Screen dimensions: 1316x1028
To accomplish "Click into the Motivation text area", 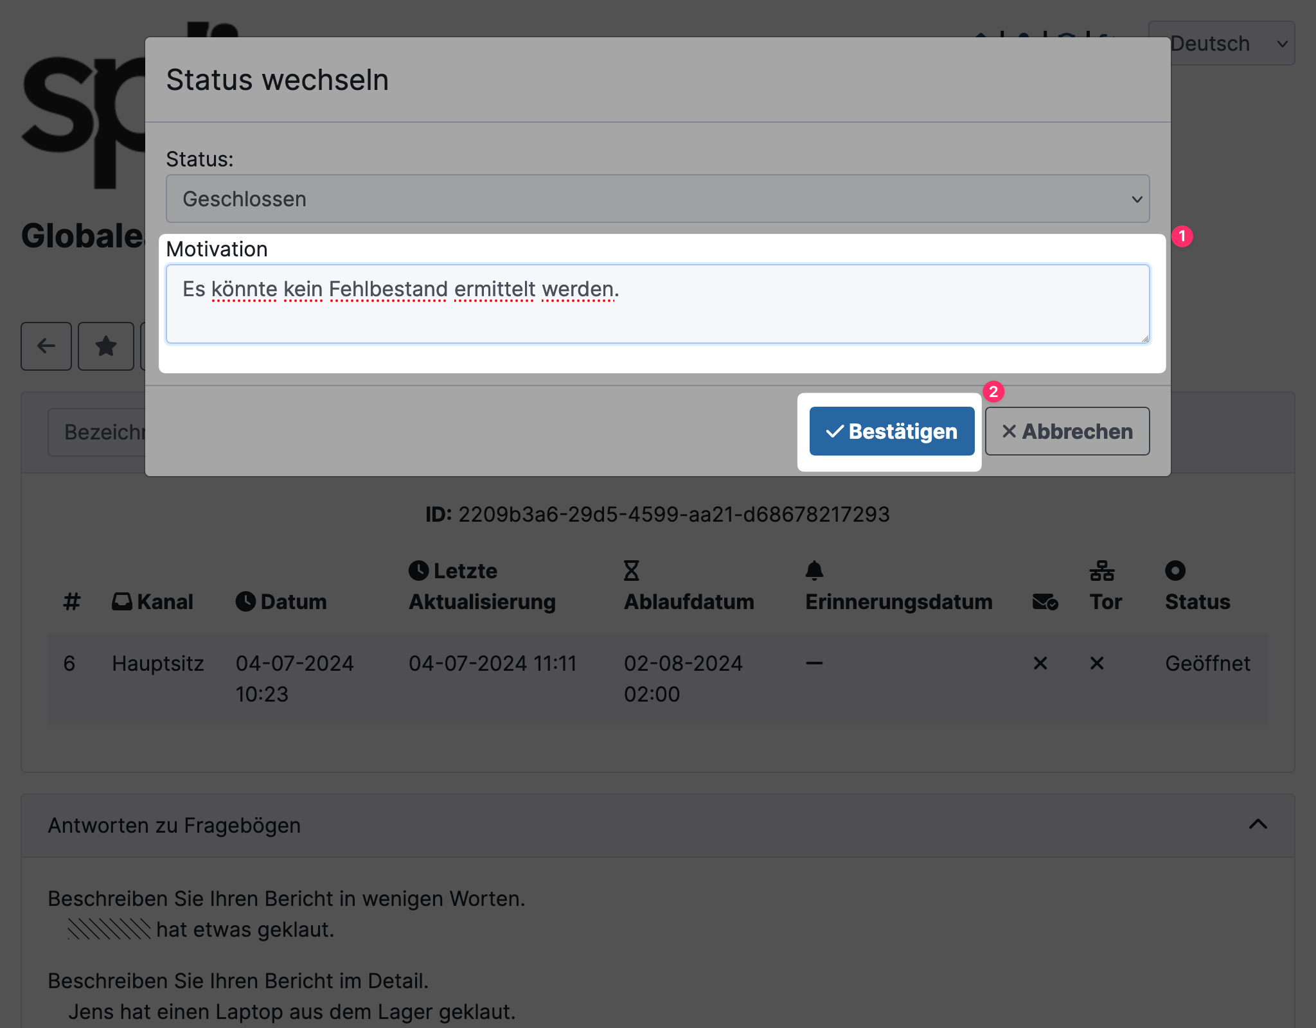I will pyautogui.click(x=657, y=304).
